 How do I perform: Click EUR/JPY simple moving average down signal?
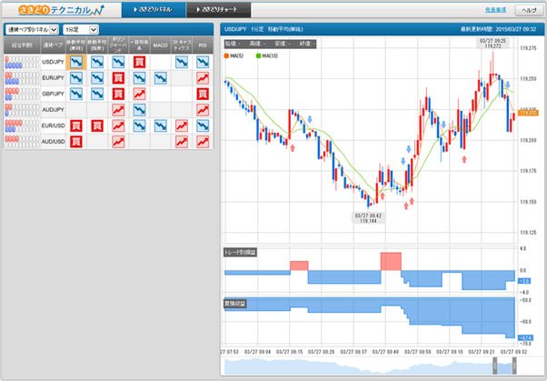pyautogui.click(x=76, y=78)
